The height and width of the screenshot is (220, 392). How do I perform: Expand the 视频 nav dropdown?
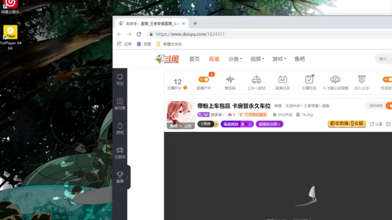tap(257, 59)
